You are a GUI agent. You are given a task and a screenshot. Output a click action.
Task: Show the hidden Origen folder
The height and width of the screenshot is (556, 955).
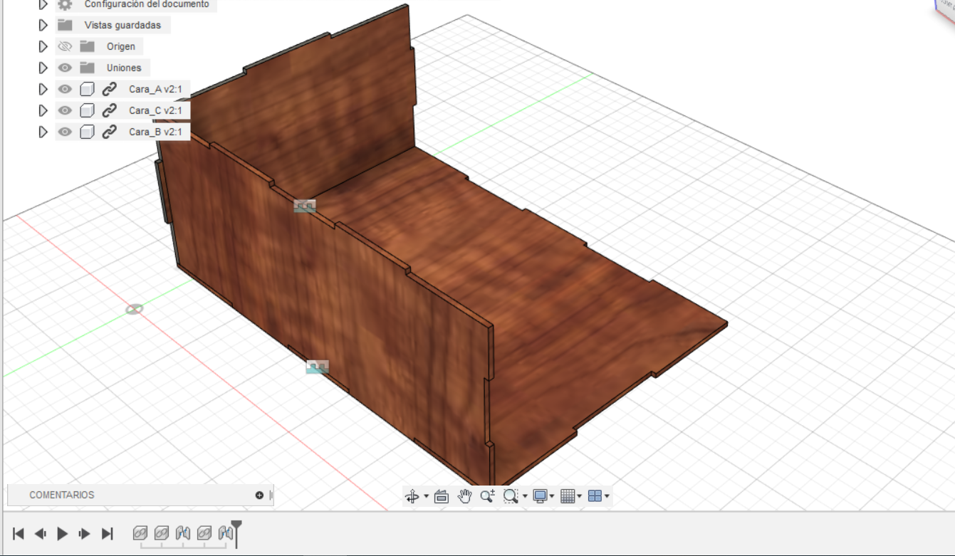click(65, 46)
